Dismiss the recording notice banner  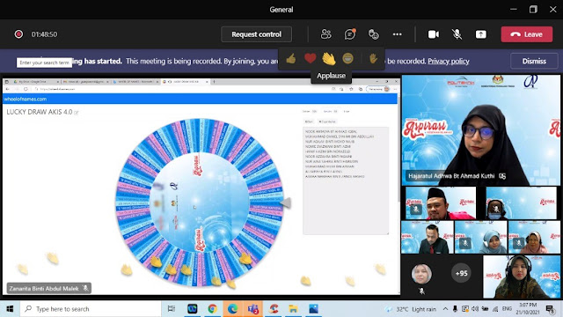[534, 61]
